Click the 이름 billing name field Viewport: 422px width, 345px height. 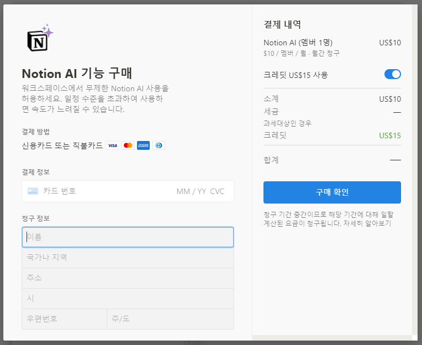128,237
